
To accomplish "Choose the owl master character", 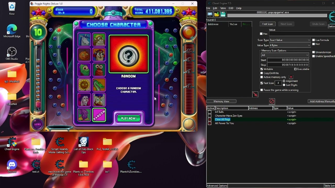I will point(99,100).
